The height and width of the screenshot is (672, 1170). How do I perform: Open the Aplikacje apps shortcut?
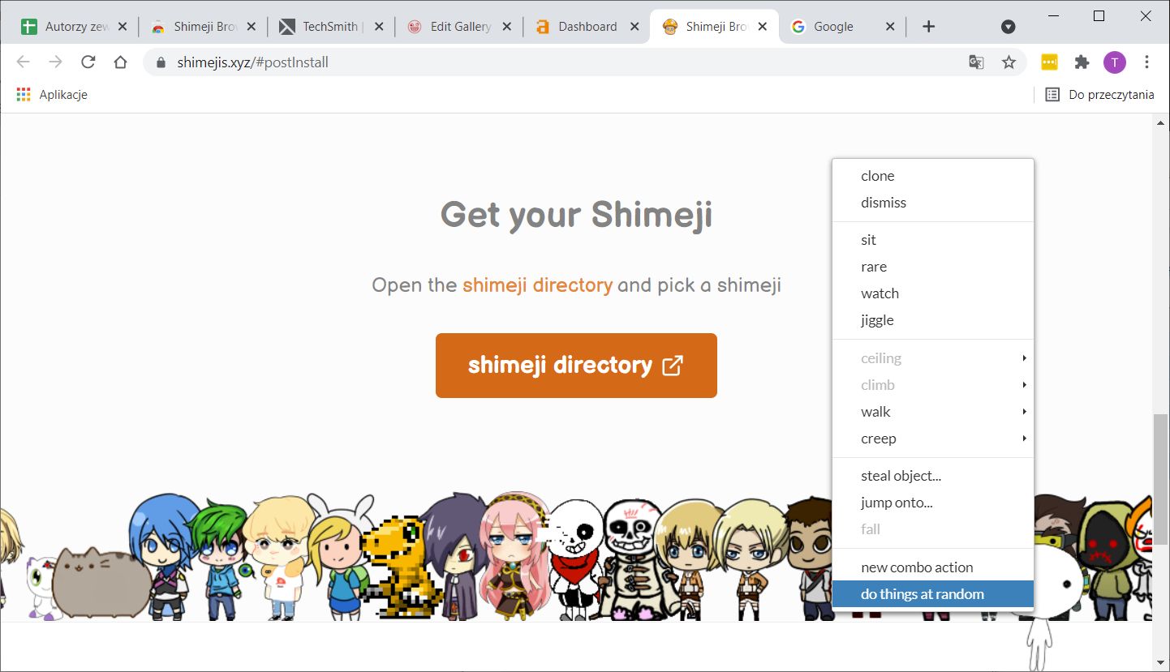(52, 95)
